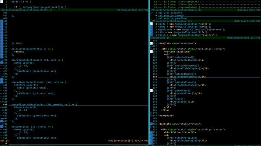Click the 'return;' statement
The image size is (261, 146).
point(19,52)
